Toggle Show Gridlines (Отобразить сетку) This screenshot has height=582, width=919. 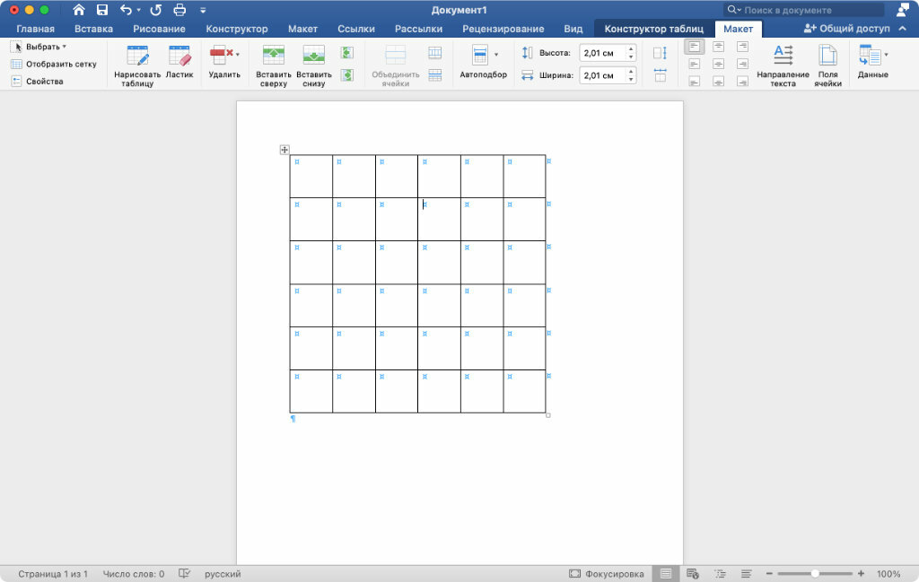(x=54, y=64)
